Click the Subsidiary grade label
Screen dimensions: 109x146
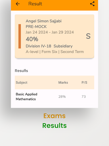[63, 46]
